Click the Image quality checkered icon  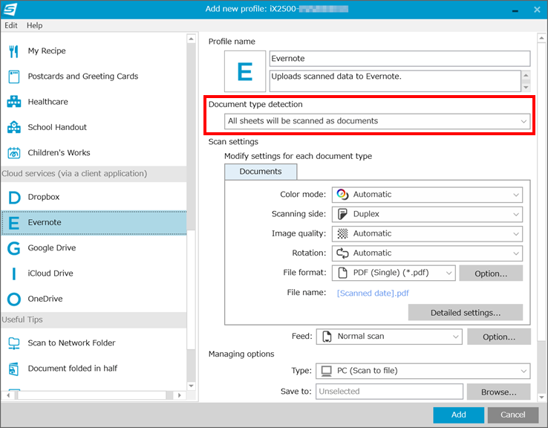(x=342, y=233)
